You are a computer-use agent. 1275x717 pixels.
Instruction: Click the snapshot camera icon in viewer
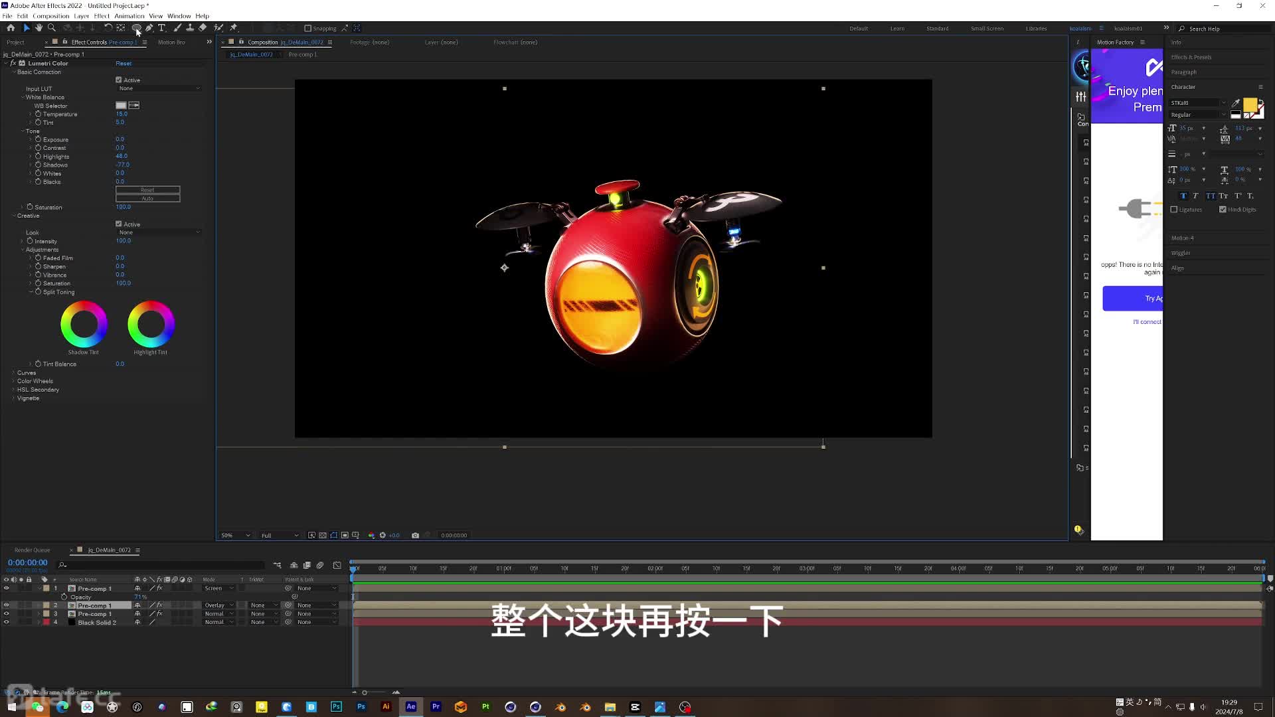(x=415, y=535)
